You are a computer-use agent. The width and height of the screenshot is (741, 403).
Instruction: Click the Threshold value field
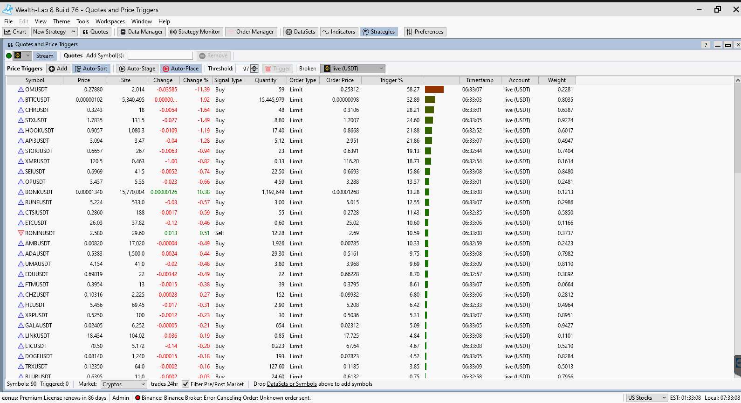243,69
